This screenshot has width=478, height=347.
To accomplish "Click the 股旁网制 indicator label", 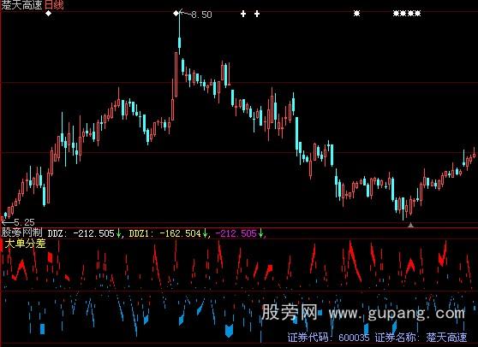I will coord(21,233).
